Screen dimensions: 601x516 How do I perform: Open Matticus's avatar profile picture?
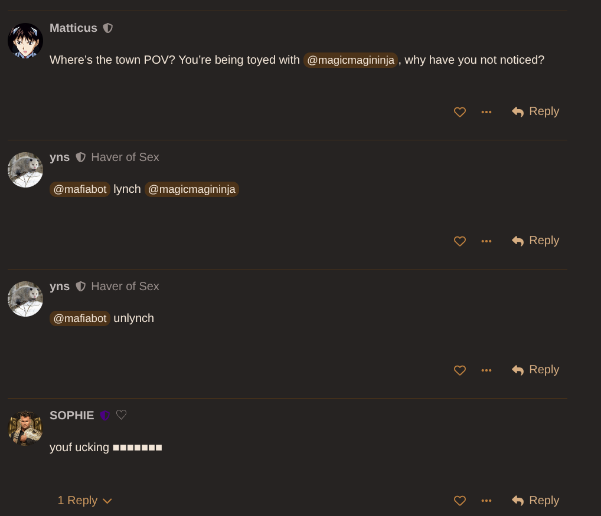(25, 41)
